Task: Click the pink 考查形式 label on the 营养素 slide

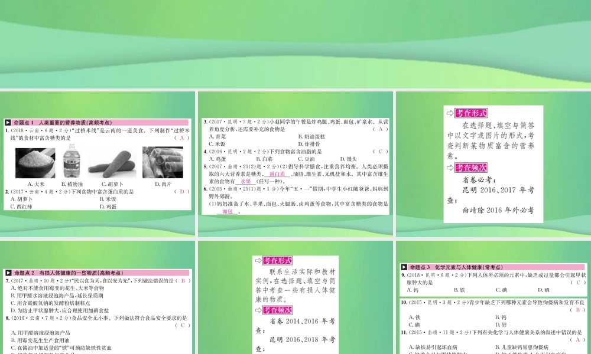Action: [x=471, y=113]
